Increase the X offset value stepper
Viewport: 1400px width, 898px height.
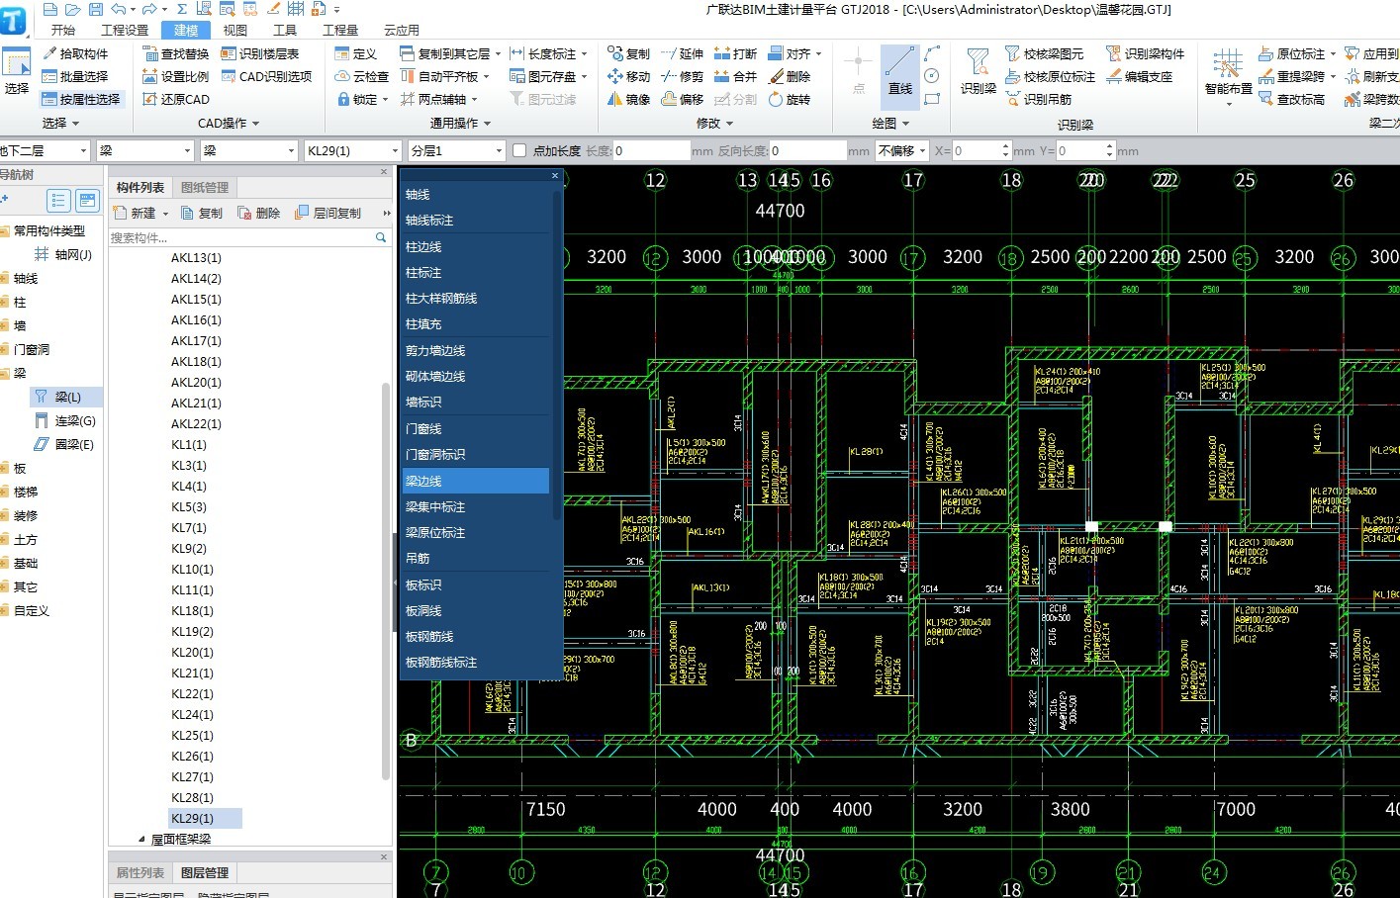click(x=1005, y=146)
